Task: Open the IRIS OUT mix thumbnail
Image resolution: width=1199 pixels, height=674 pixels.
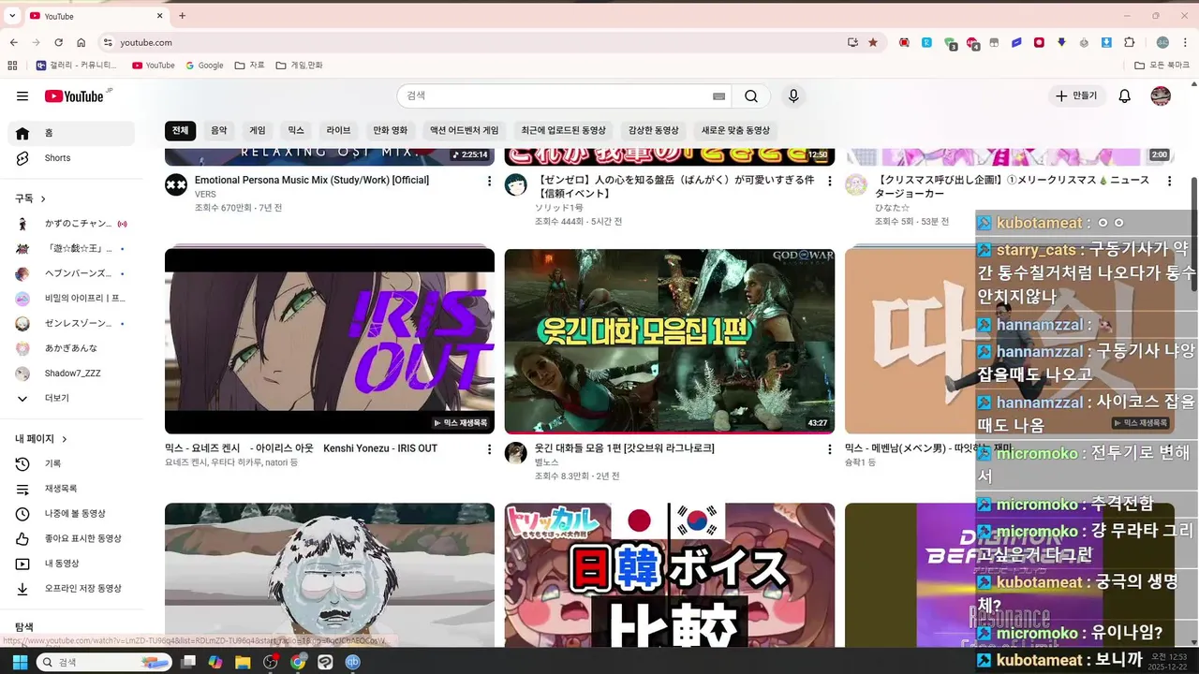Action: tap(330, 341)
